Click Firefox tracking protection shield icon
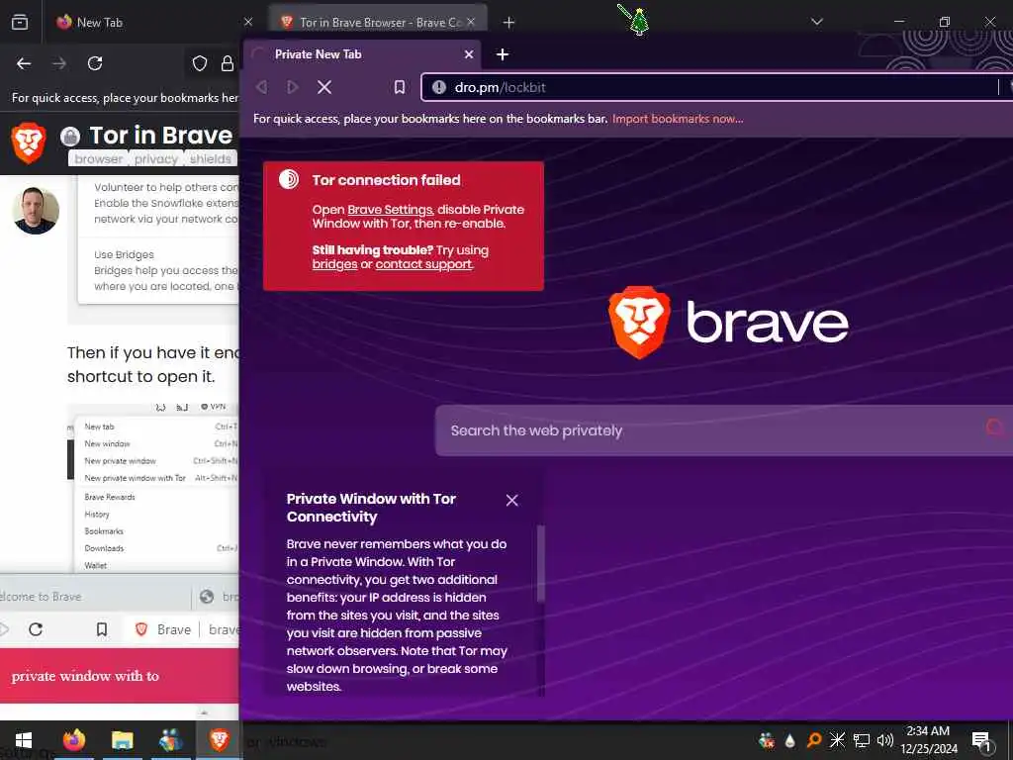 coord(200,63)
